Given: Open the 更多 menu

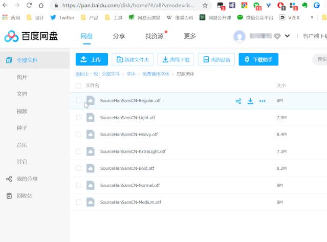Looking at the screenshot, I should (x=190, y=36).
